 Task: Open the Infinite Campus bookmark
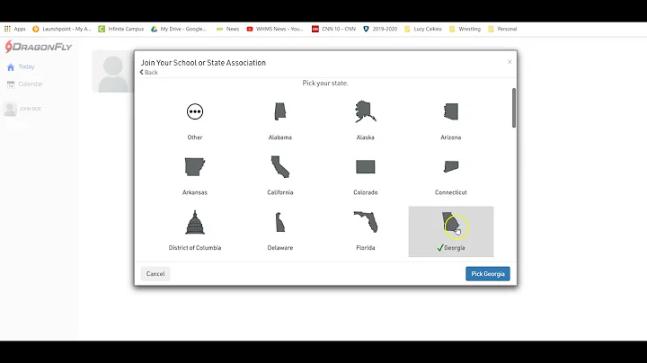click(x=121, y=29)
